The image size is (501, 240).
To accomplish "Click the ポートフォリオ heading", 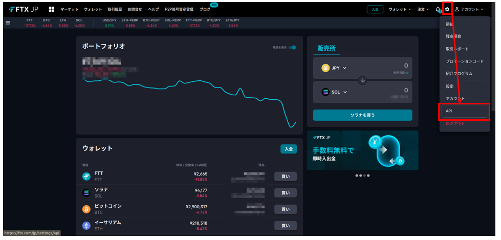I will [103, 47].
